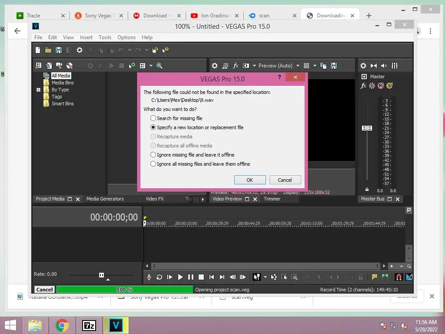Click the Stop button in transport bar
This screenshot has height=334, width=445.
(x=201, y=277)
